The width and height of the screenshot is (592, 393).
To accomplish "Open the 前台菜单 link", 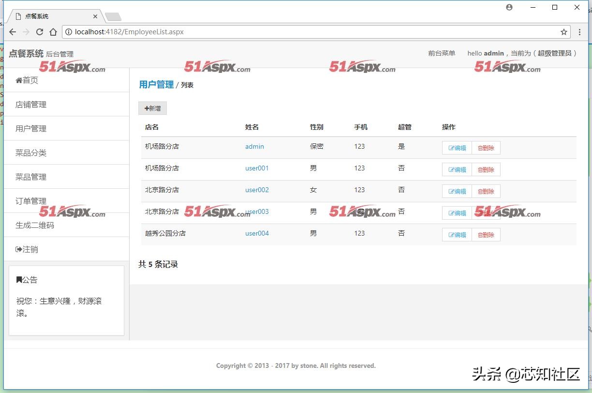I will pos(442,54).
